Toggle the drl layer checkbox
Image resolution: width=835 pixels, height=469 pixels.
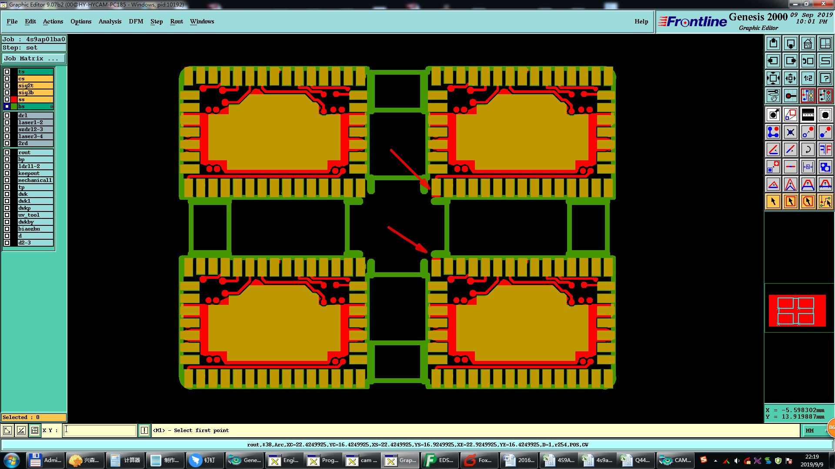[x=7, y=116]
